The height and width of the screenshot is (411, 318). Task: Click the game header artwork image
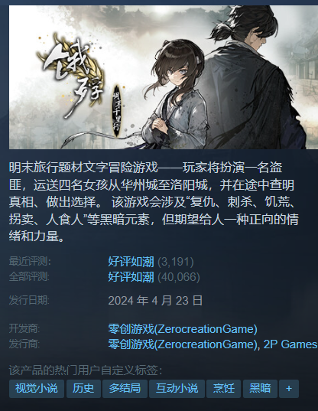[164, 77]
